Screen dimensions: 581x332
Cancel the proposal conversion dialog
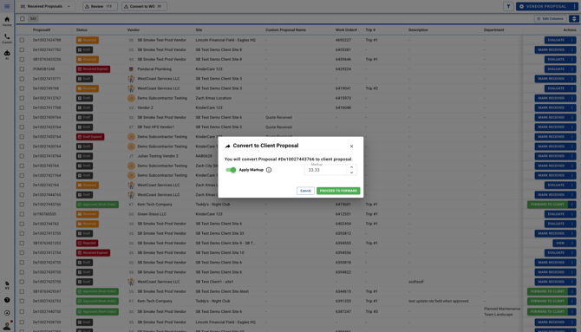pos(305,191)
